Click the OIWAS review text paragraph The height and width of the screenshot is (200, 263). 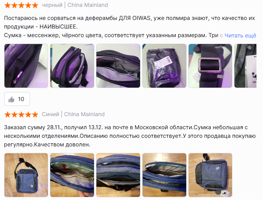tap(130, 27)
